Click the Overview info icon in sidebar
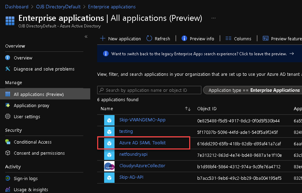Screen dimensions: 302x193 pyautogui.click(x=8, y=58)
